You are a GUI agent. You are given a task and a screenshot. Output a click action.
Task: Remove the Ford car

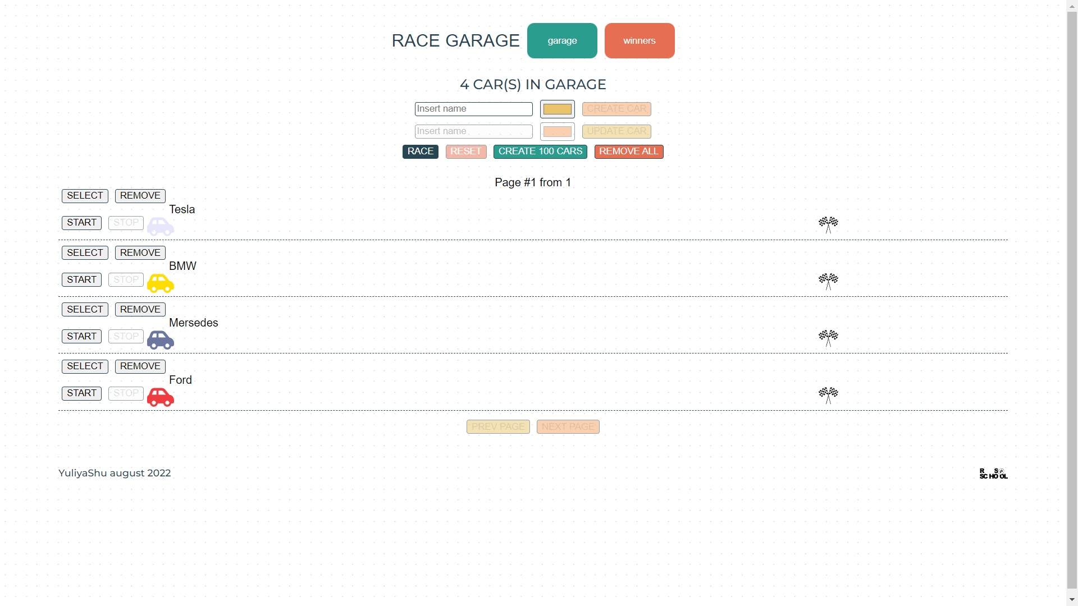point(140,366)
